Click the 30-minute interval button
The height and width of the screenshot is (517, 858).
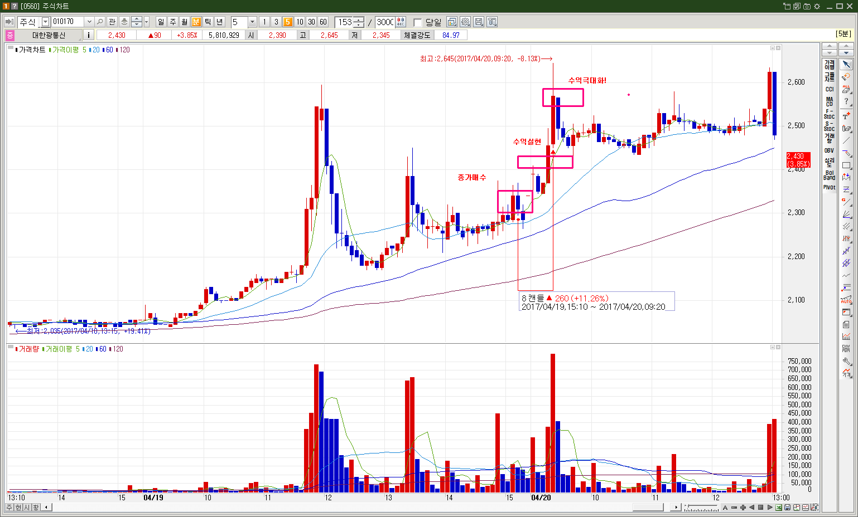point(311,22)
